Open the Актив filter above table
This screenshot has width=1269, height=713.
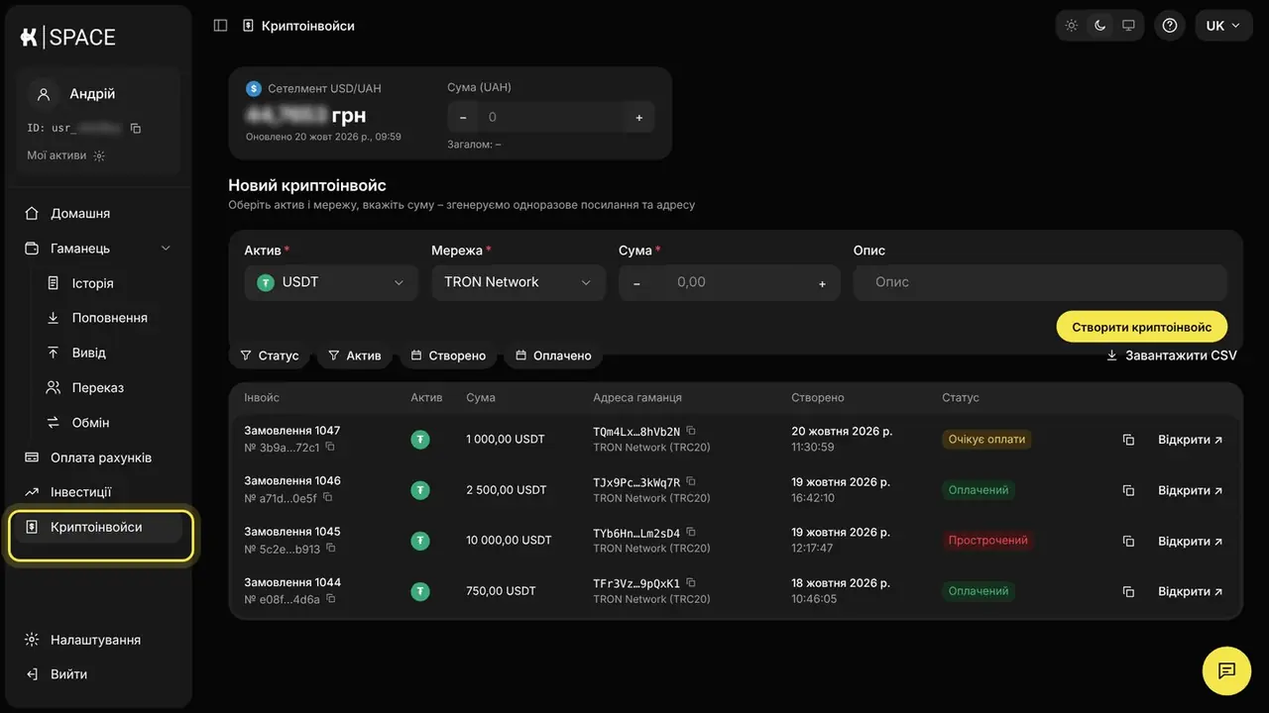point(354,356)
